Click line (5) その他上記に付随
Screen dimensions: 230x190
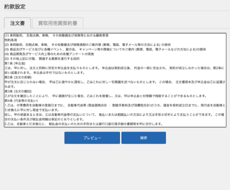point(42,58)
